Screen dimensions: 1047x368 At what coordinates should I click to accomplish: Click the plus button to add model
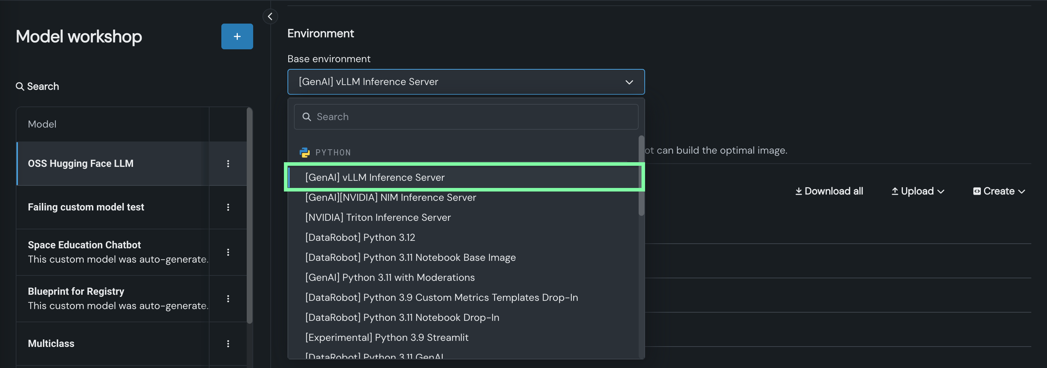tap(237, 36)
